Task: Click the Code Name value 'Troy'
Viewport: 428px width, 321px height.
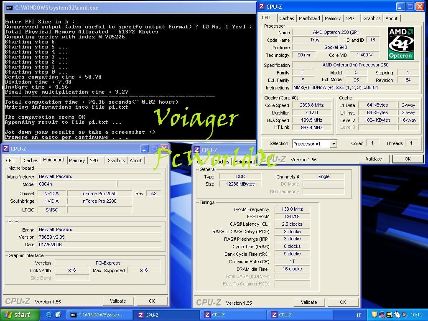Action: point(315,40)
